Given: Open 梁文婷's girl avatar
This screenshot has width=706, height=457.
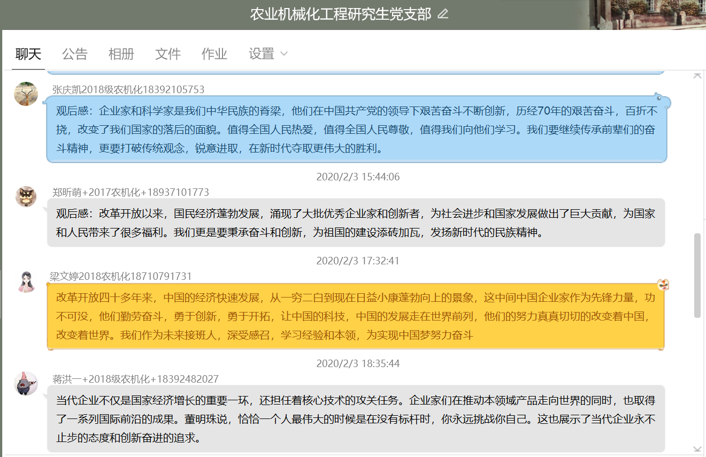Looking at the screenshot, I should (x=26, y=281).
